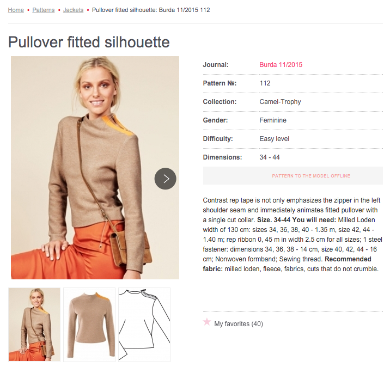This screenshot has width=390, height=367.
Task: Click the next image arrow button
Action: [166, 179]
